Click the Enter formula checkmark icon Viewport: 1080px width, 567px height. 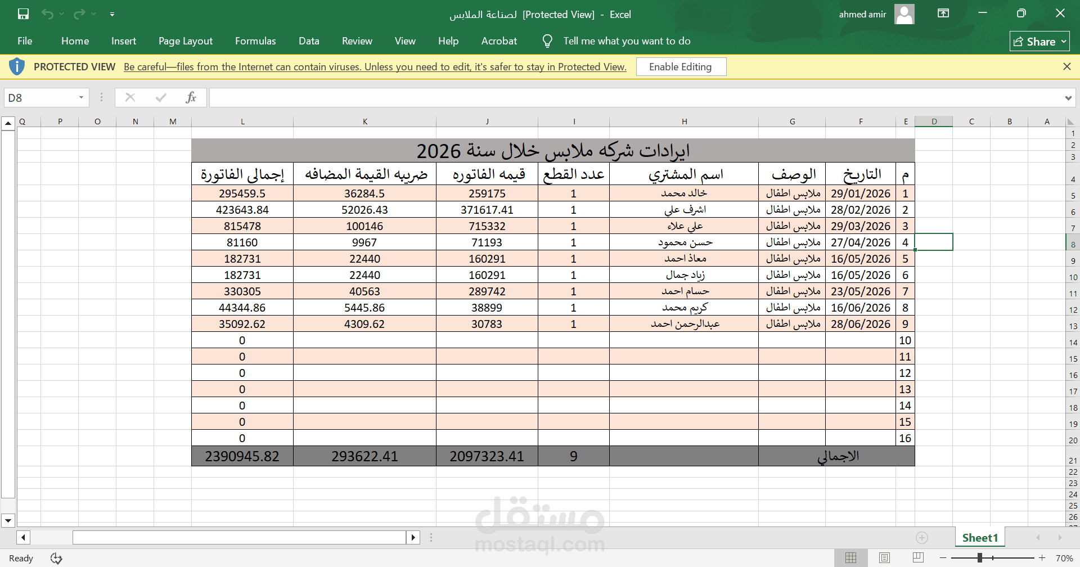tap(161, 97)
